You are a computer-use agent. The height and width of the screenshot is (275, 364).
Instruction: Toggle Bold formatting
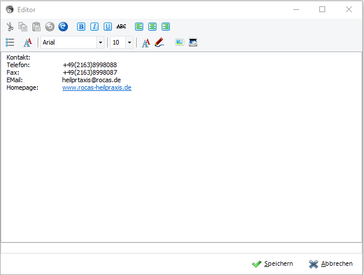pyautogui.click(x=81, y=27)
